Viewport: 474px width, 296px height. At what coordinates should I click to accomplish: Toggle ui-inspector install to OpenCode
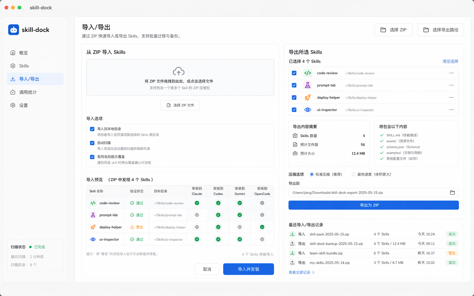click(x=262, y=239)
